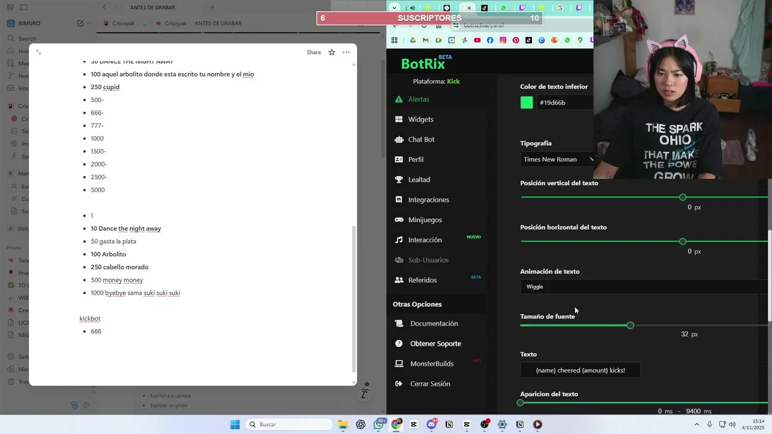
Task: Click the BotRix logo
Action: pyautogui.click(x=426, y=63)
